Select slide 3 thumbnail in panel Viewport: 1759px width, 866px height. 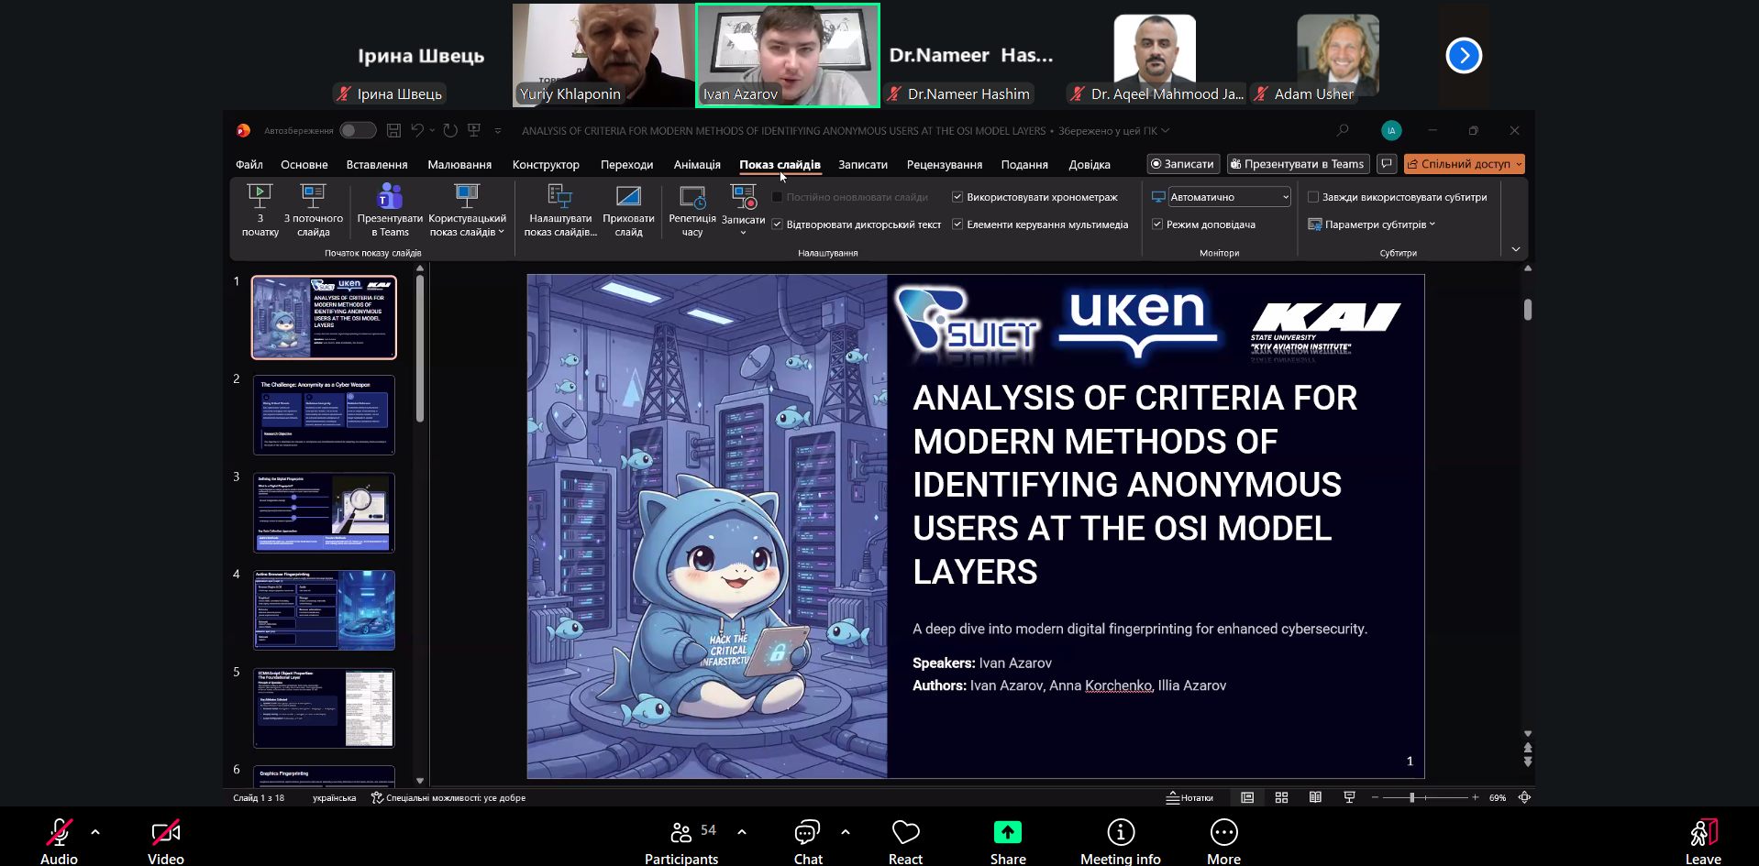point(324,512)
